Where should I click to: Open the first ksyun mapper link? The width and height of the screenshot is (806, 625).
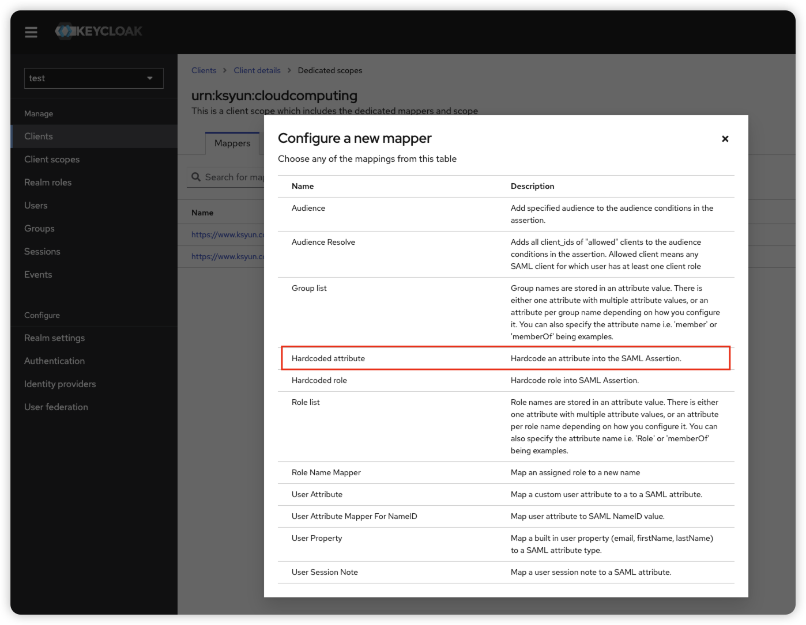[227, 235]
